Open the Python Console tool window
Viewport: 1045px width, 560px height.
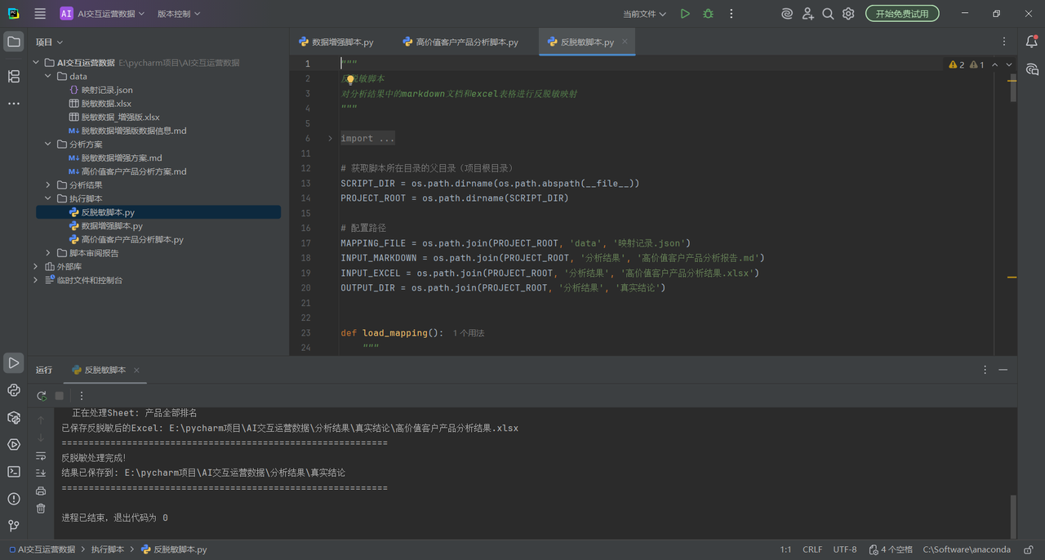[14, 390]
